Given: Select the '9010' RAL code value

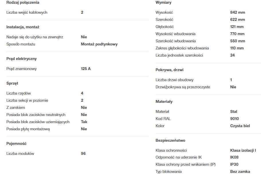Looking at the screenshot, I should tap(234, 119).
